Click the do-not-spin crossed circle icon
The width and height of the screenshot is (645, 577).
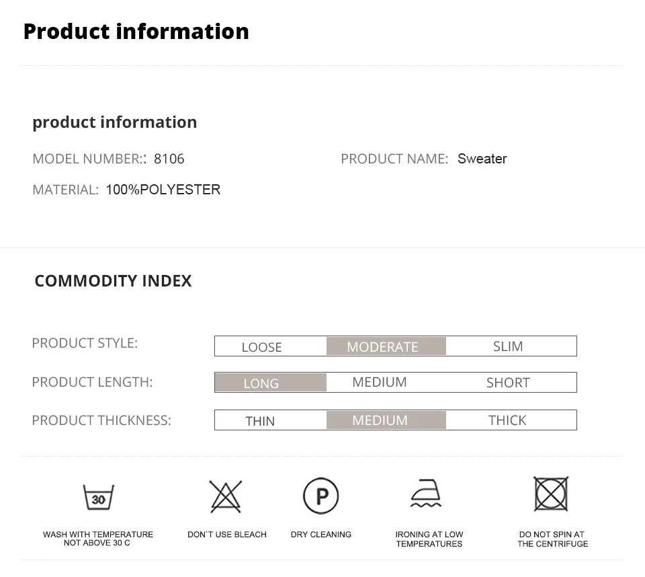[551, 494]
